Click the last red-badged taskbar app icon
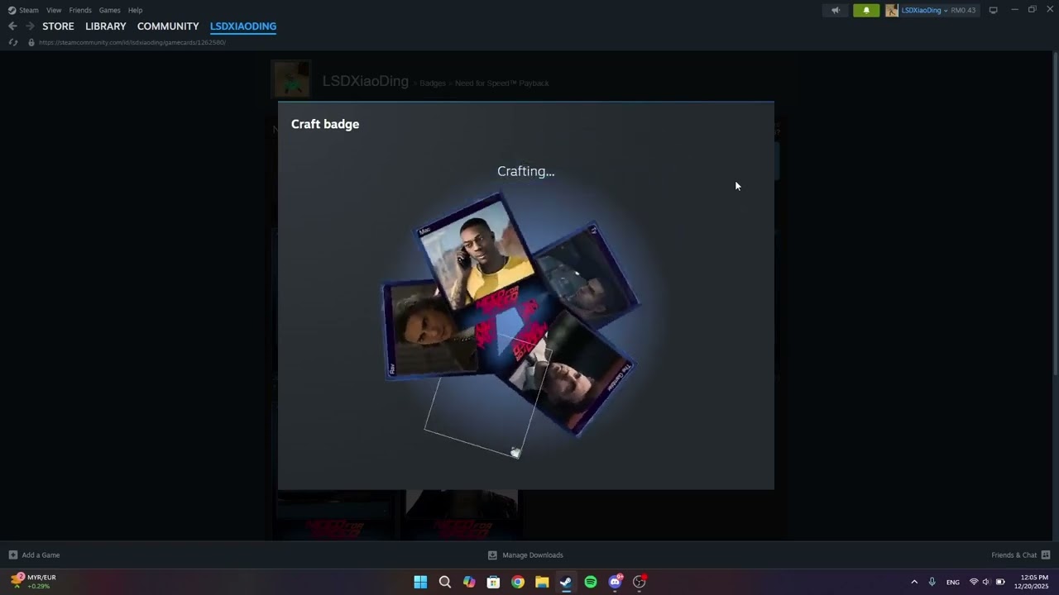Screen dimensions: 1059x595 (640, 582)
